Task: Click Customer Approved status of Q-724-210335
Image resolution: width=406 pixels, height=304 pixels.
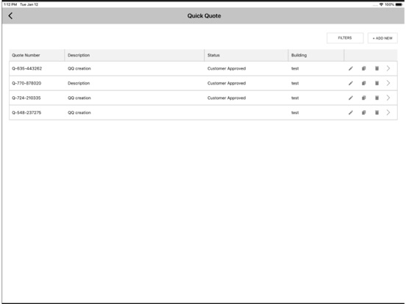Action: coord(227,98)
